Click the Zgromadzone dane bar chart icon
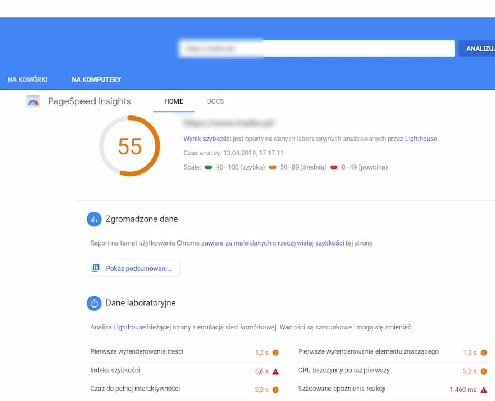 [94, 219]
